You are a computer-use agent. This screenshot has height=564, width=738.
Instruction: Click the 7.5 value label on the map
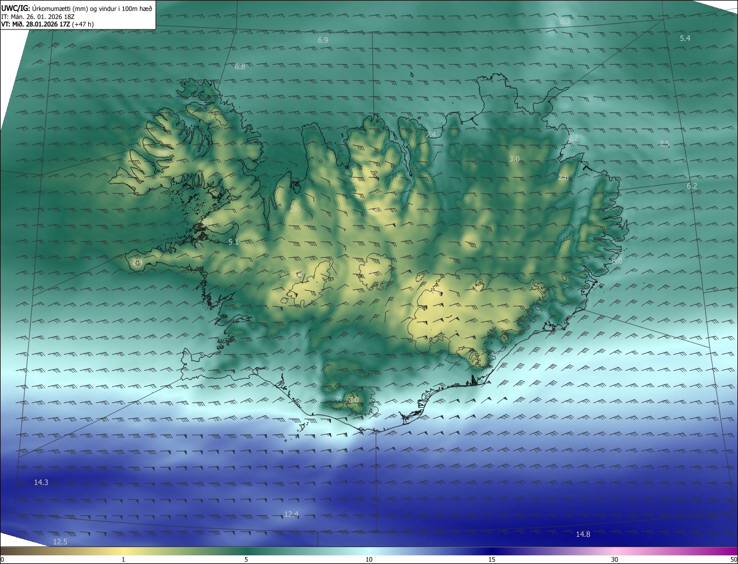click(664, 144)
